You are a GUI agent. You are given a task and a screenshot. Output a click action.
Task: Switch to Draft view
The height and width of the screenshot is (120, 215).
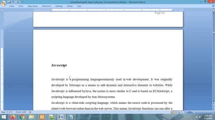184,112
